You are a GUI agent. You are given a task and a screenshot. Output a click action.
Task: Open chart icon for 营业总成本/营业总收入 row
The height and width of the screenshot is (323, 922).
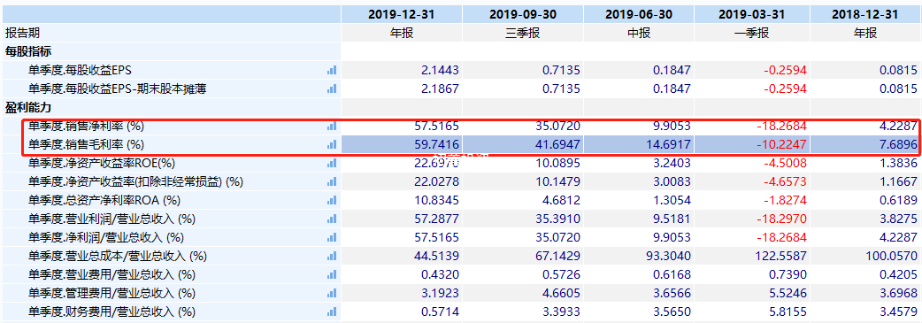332,256
